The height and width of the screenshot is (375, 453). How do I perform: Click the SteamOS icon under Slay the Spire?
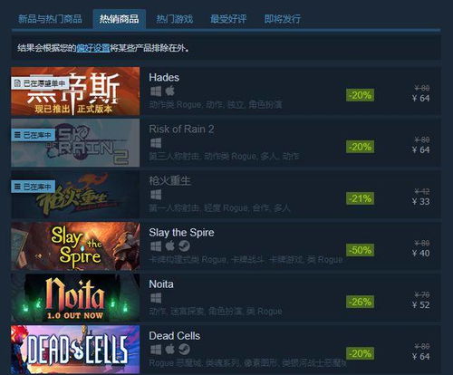pyautogui.click(x=184, y=246)
